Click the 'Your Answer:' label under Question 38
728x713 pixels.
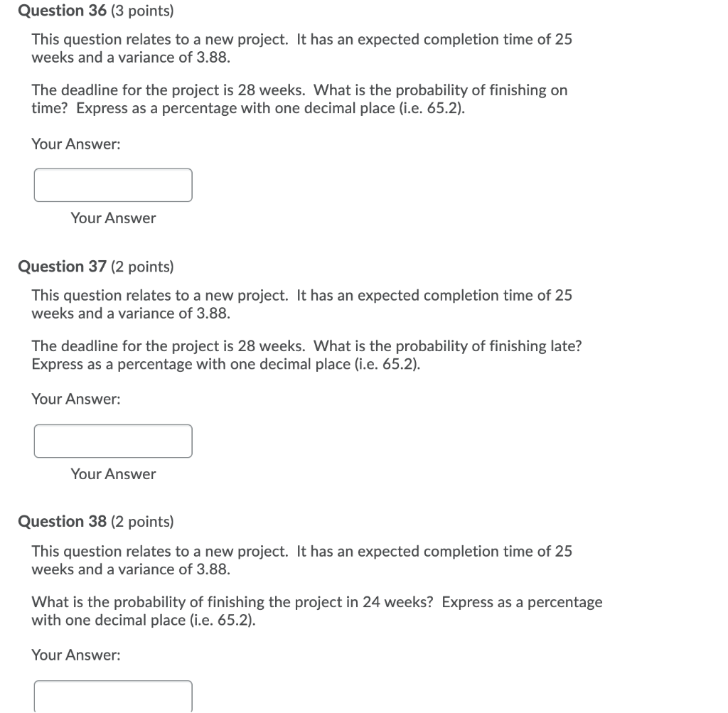point(75,655)
